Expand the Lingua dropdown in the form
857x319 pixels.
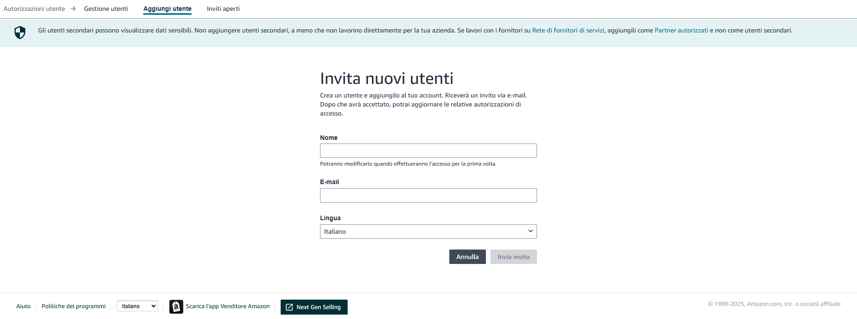(x=428, y=231)
